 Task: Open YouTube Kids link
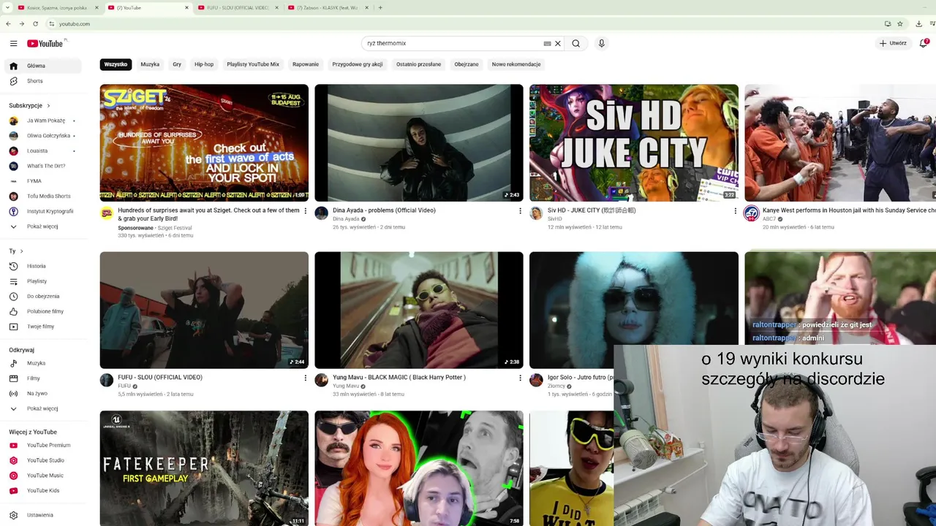tap(45, 490)
